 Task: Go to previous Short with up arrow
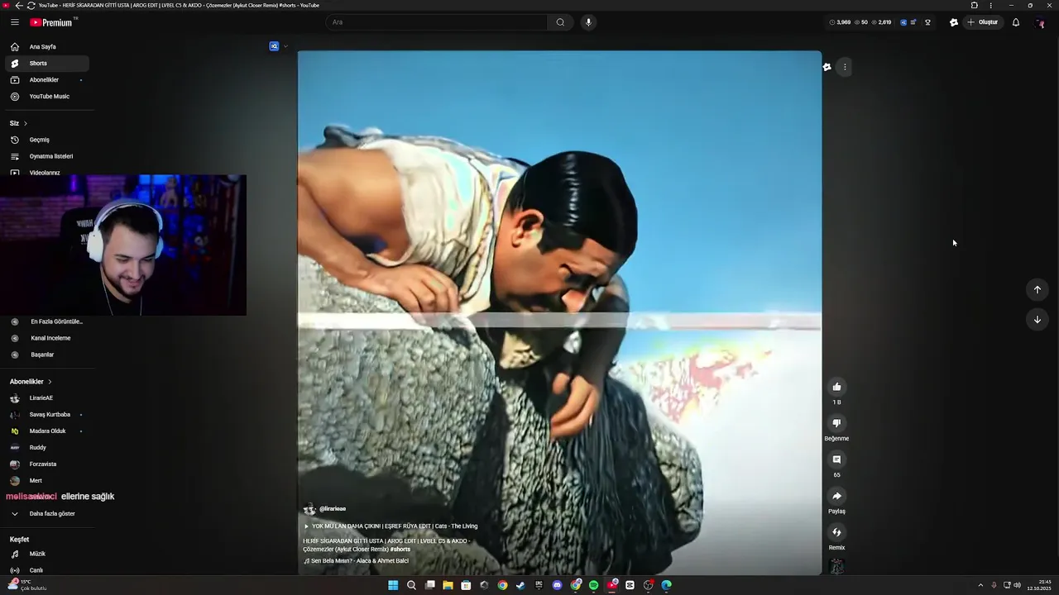[1037, 289]
